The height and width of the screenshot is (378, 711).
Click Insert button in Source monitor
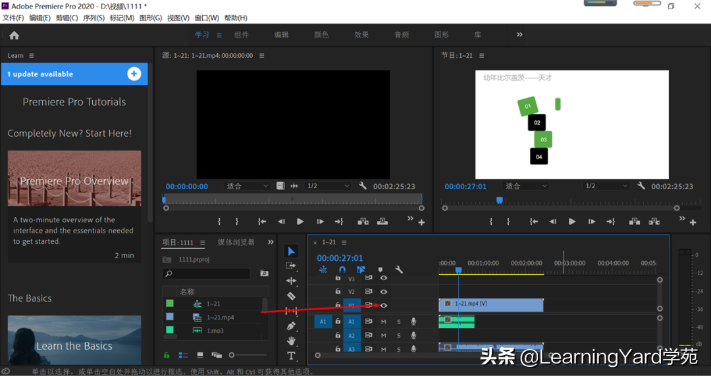(363, 222)
